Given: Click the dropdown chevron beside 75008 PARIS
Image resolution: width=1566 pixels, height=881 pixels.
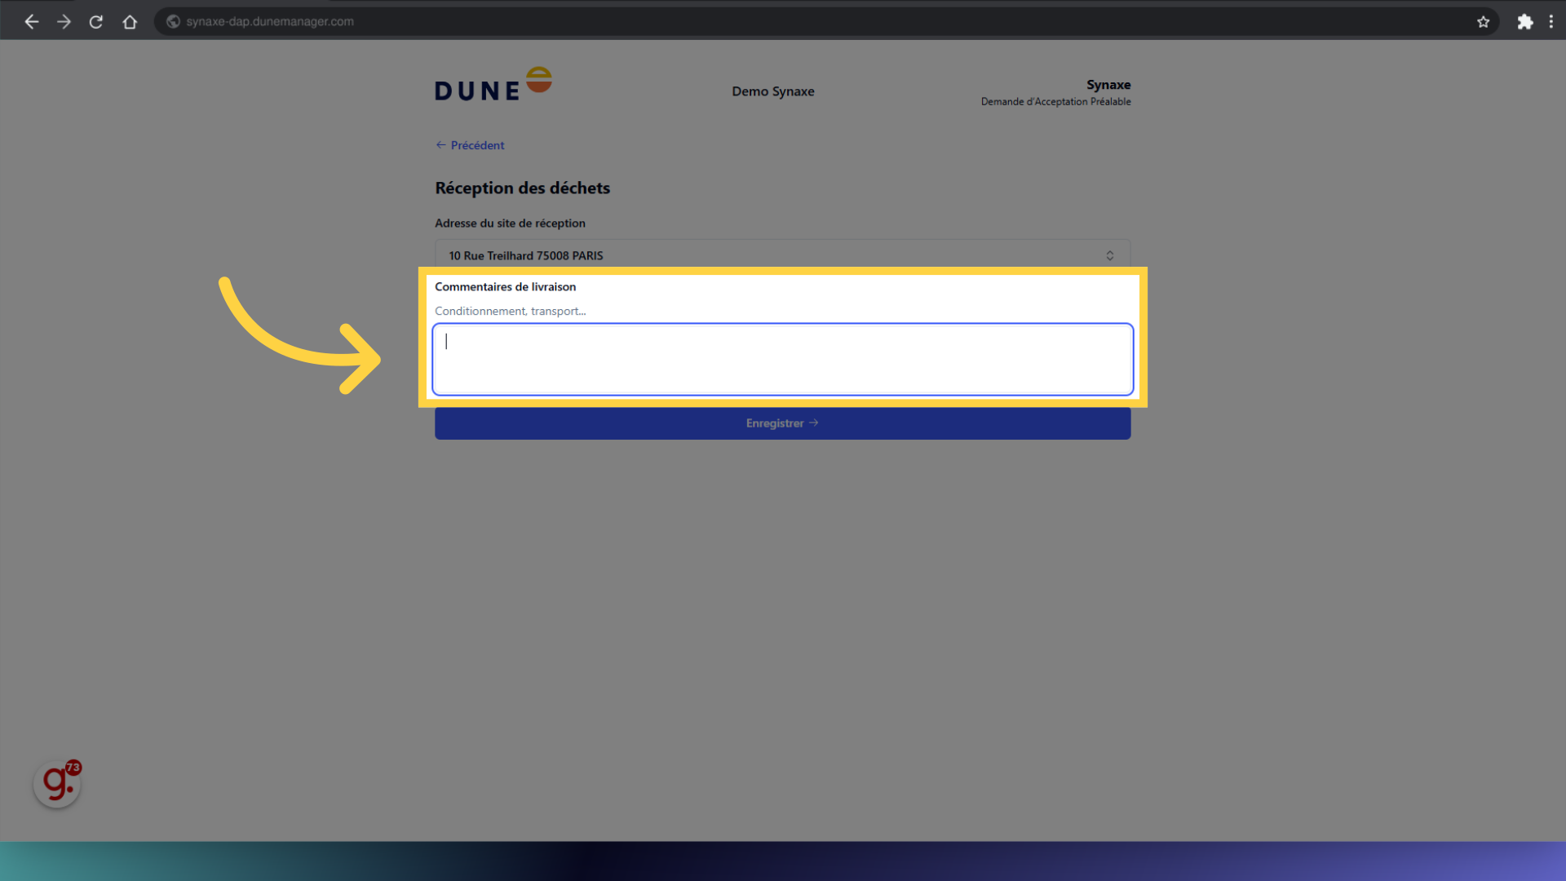Looking at the screenshot, I should 1109,255.
